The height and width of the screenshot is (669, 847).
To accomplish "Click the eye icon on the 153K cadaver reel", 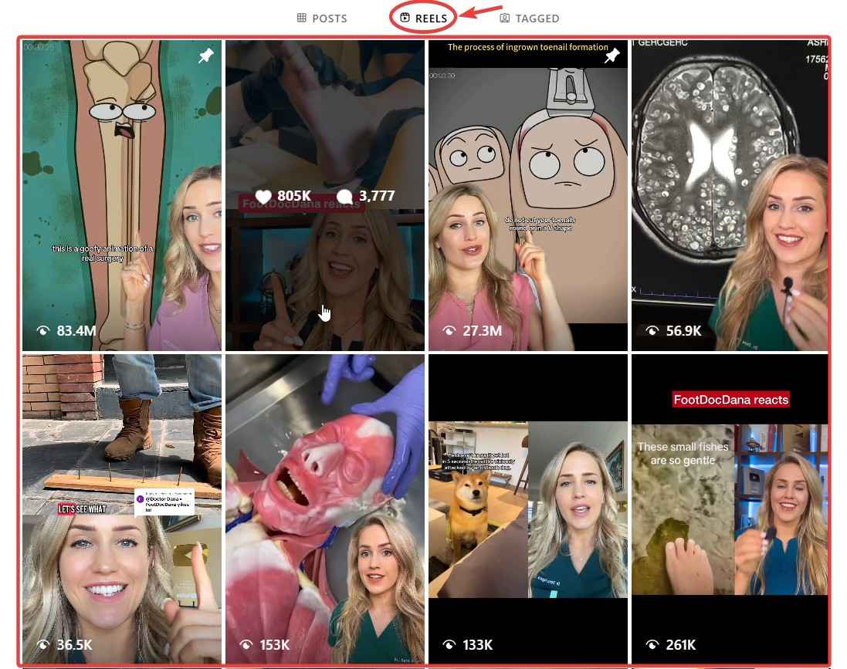I will tap(246, 644).
